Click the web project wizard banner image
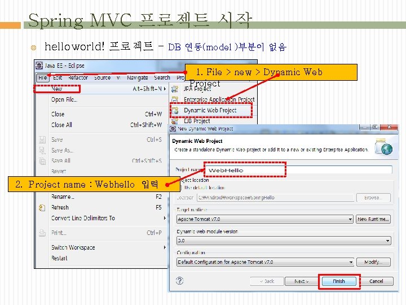 [384, 147]
